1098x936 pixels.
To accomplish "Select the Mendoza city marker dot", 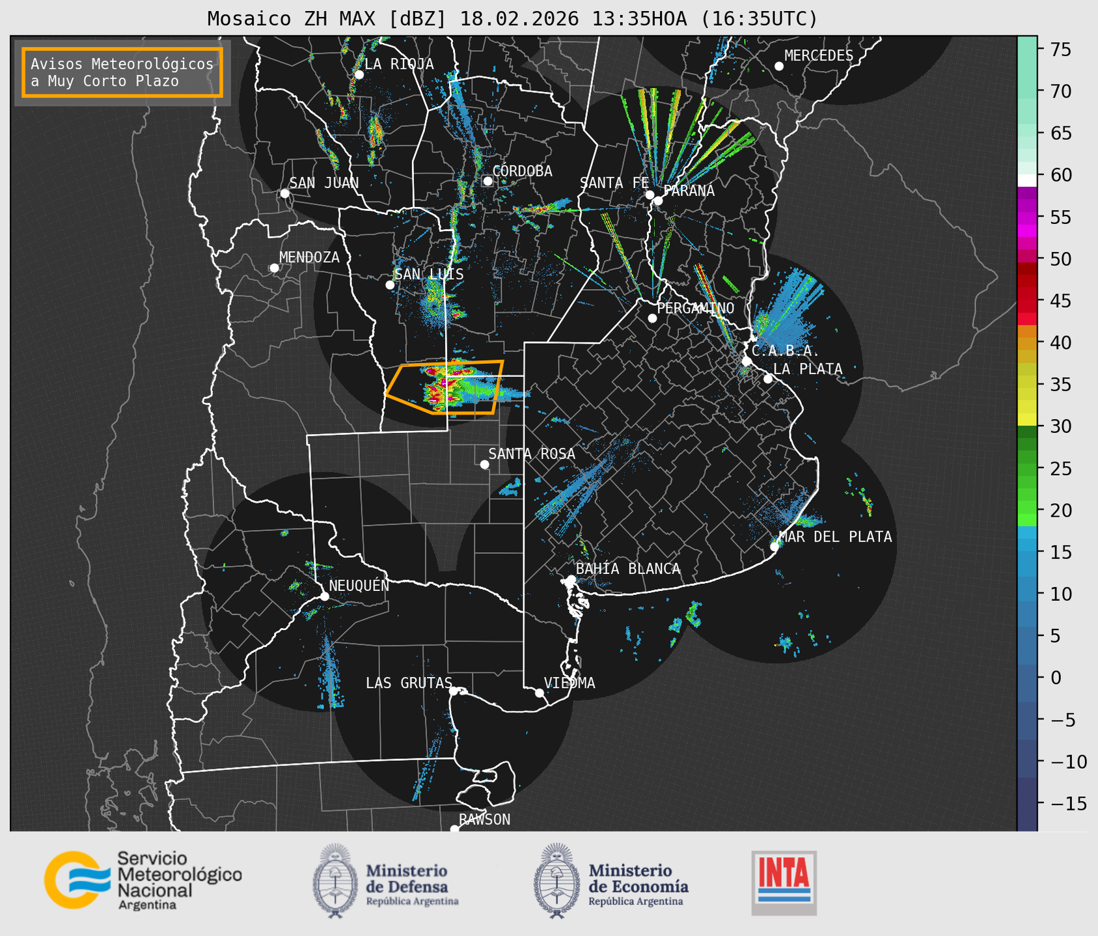I will pyautogui.click(x=274, y=268).
